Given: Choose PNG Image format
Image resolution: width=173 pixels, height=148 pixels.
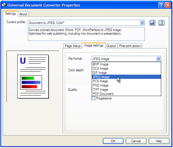Looking at the screenshot, I should click(126, 85).
